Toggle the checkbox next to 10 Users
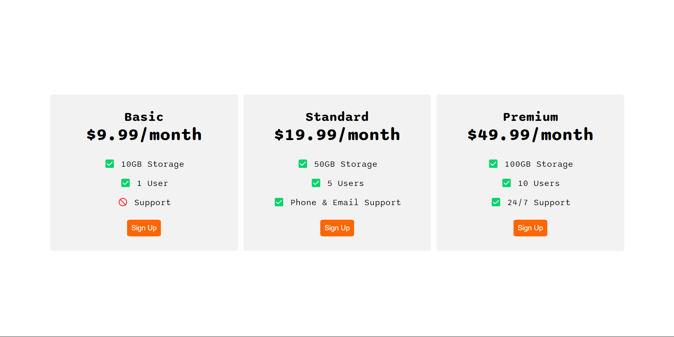Viewport: 674px width, 337px height. [506, 183]
